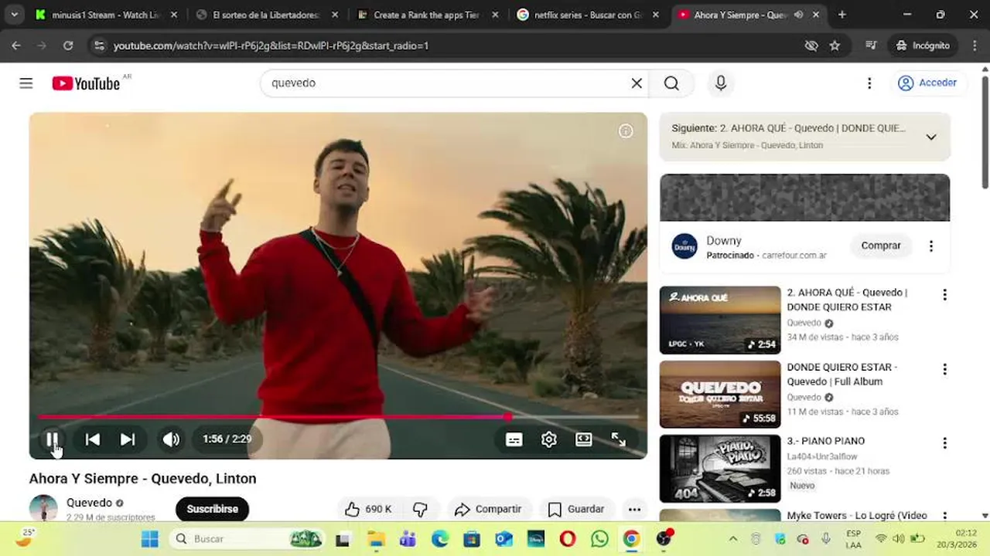Open WhatsApp from taskbar
990x556 pixels.
point(599,539)
